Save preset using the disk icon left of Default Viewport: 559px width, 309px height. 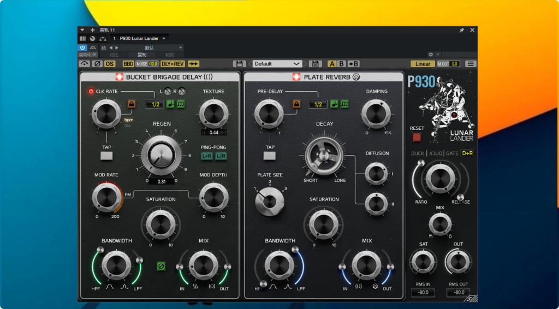[x=240, y=64]
